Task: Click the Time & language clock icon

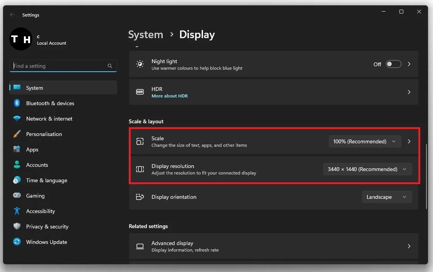Action: pyautogui.click(x=17, y=180)
